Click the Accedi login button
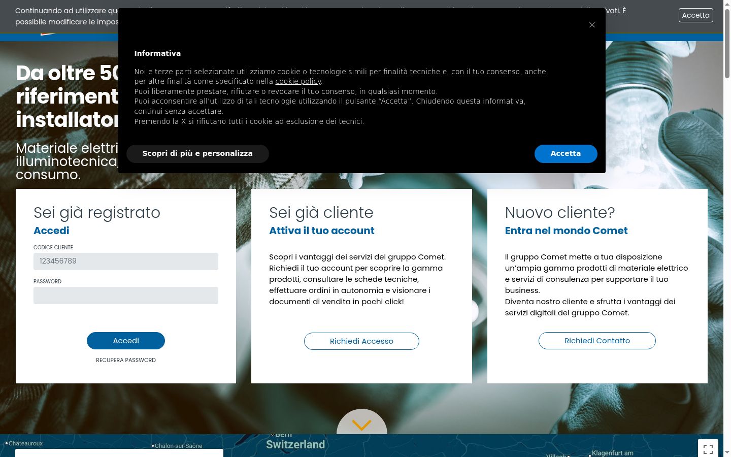The width and height of the screenshot is (731, 457). coord(126,341)
